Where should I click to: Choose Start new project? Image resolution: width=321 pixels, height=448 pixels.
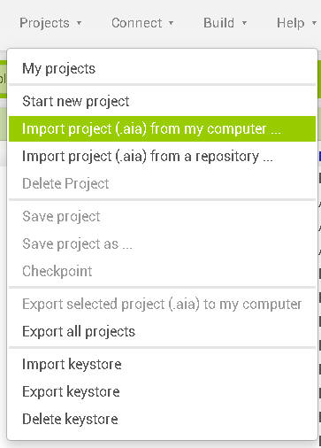[162, 101]
